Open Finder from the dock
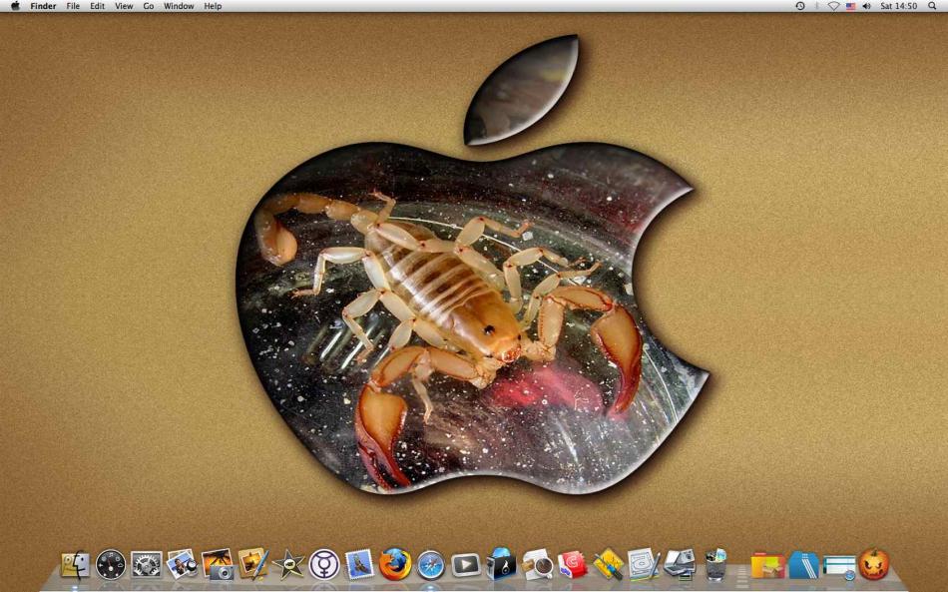Image resolution: width=948 pixels, height=592 pixels. coord(76,565)
